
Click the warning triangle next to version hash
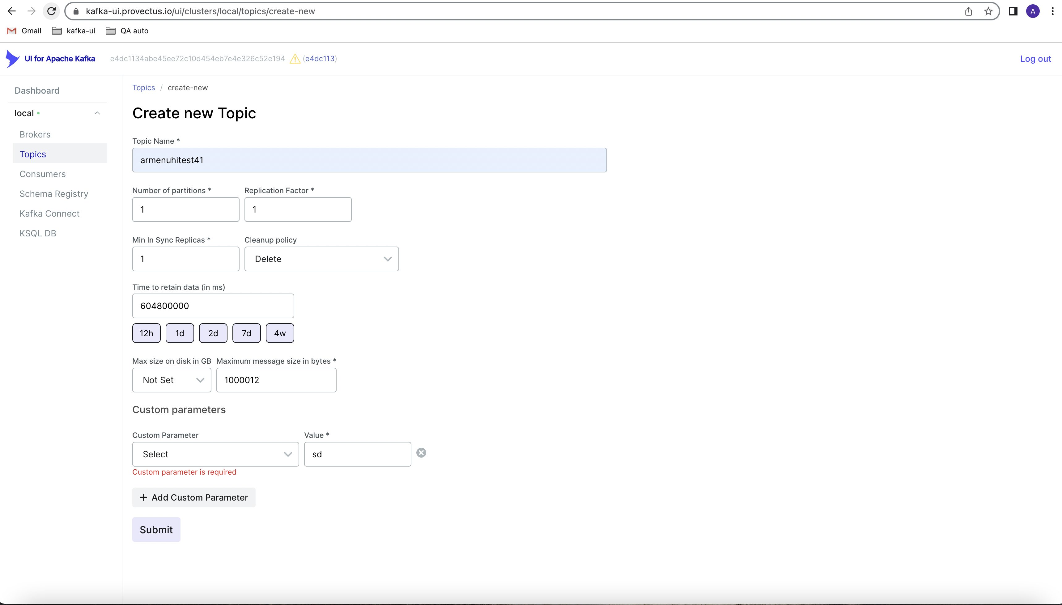pyautogui.click(x=295, y=59)
